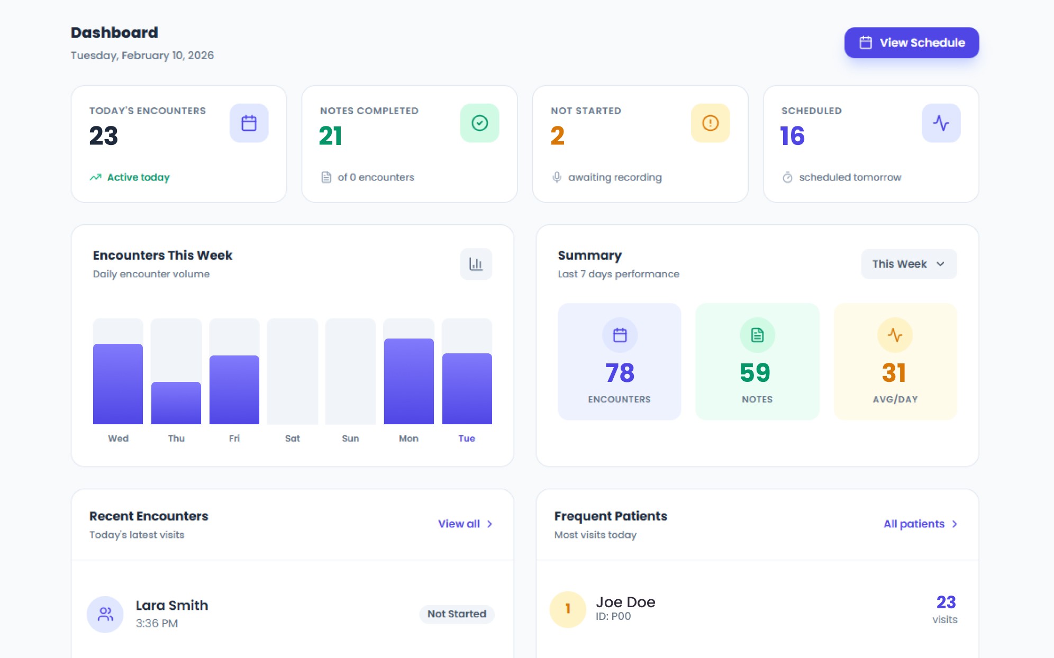Click the patient avatar icon for Lara Smith

pos(105,614)
